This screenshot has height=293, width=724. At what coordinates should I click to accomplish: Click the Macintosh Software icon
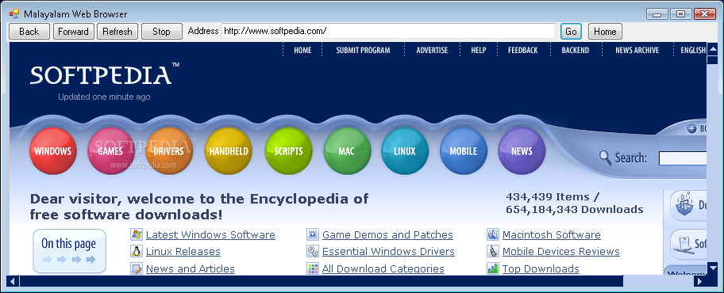point(493,234)
